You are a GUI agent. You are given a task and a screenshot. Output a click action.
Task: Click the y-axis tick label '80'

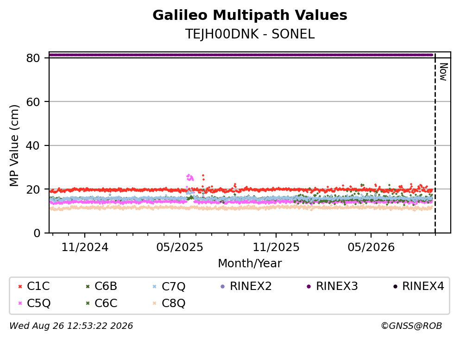point(33,58)
